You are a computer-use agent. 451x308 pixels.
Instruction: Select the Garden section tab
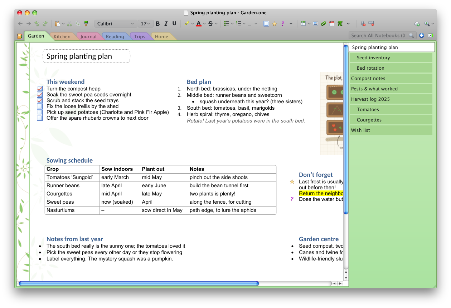(36, 36)
